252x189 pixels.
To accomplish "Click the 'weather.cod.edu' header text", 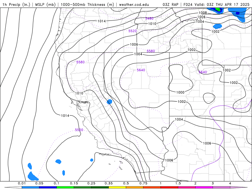I will [134, 4].
